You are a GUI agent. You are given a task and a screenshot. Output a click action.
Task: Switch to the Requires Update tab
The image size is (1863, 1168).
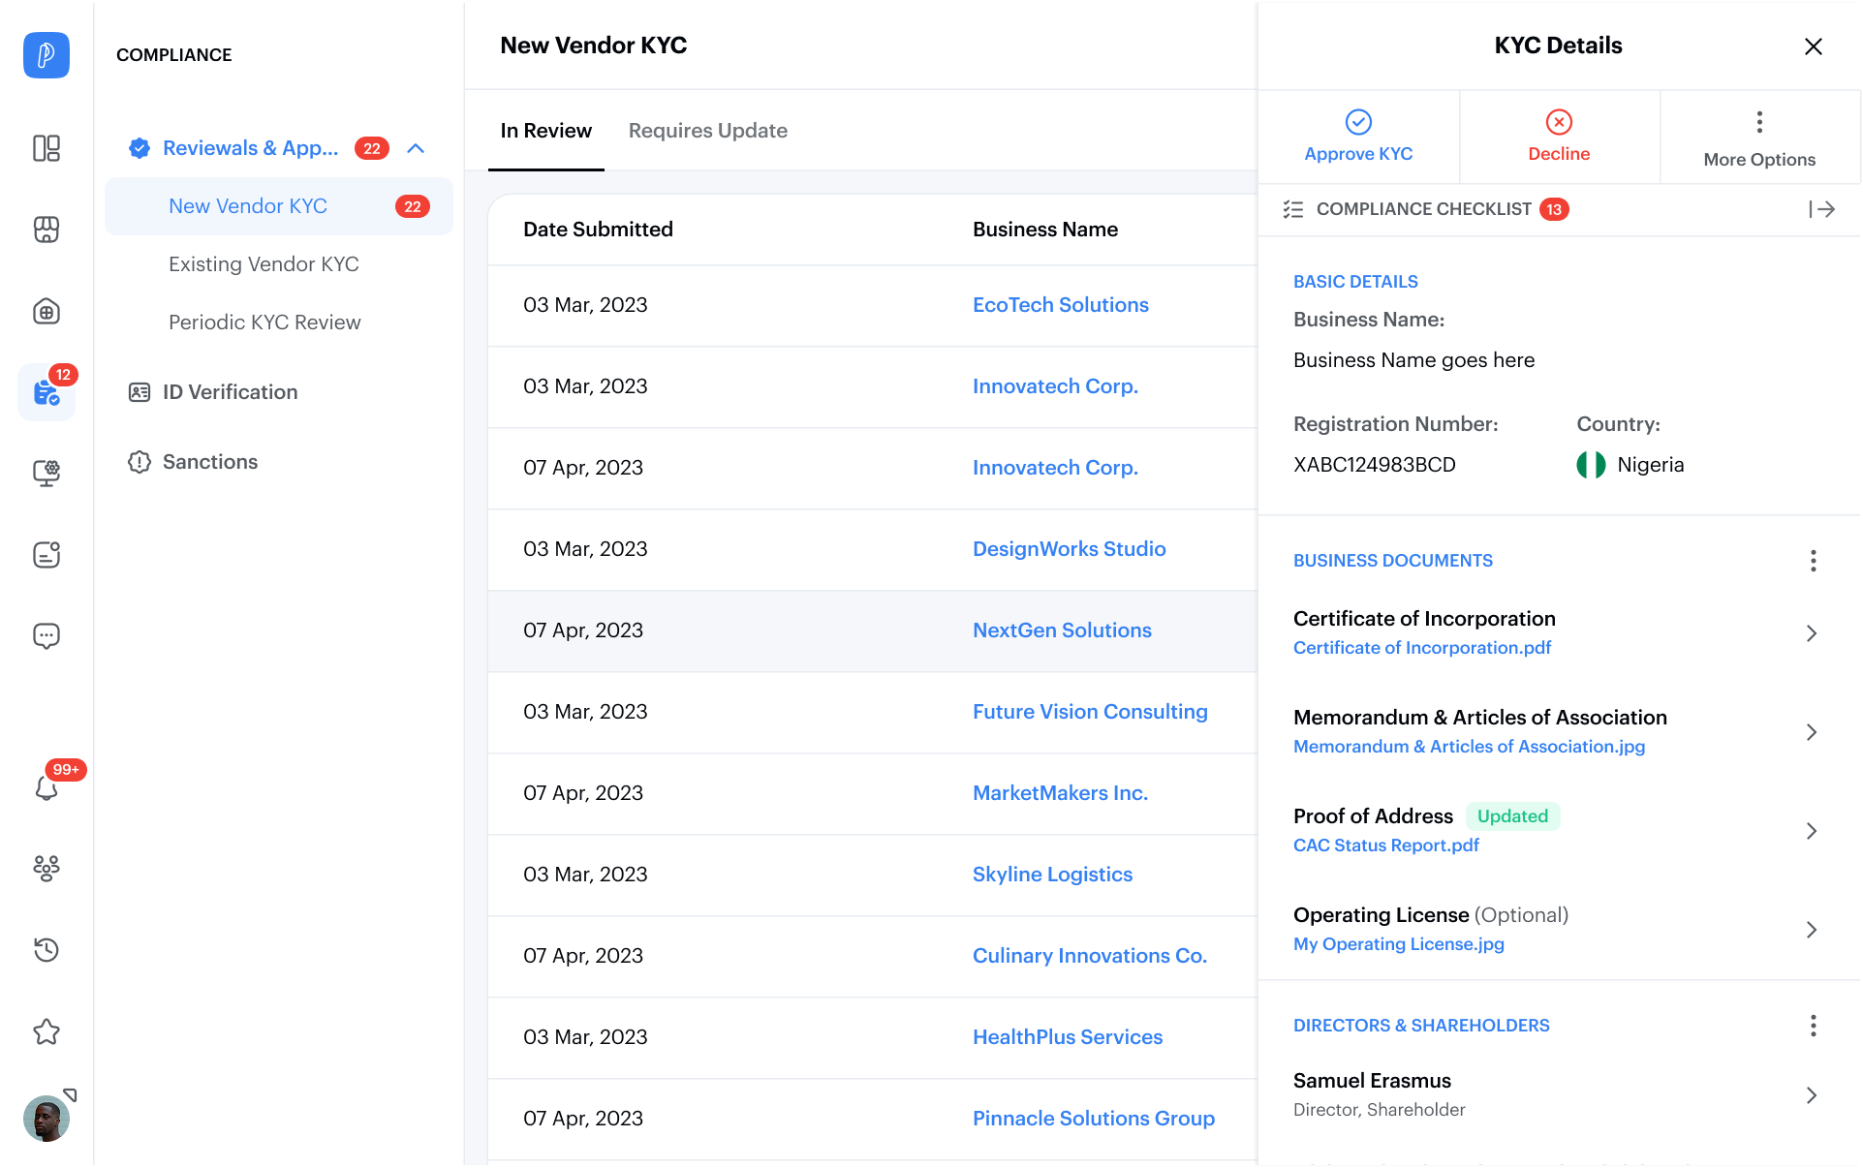pos(707,131)
